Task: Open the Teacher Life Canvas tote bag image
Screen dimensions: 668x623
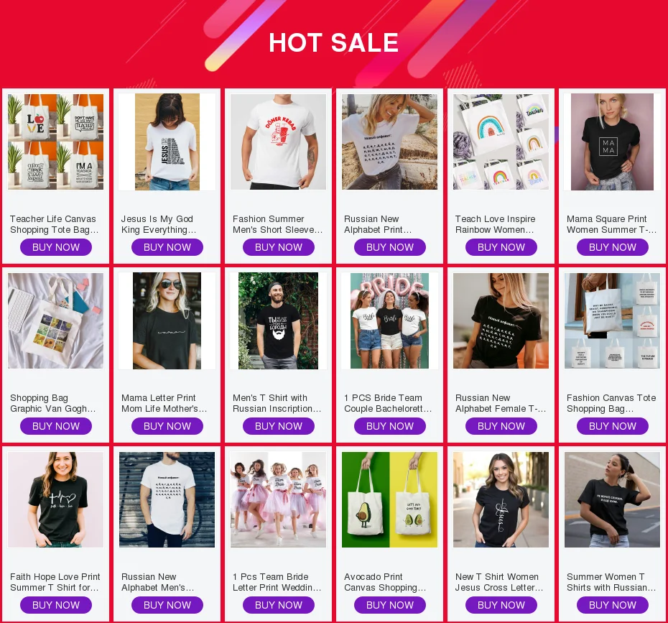Action: (56, 142)
